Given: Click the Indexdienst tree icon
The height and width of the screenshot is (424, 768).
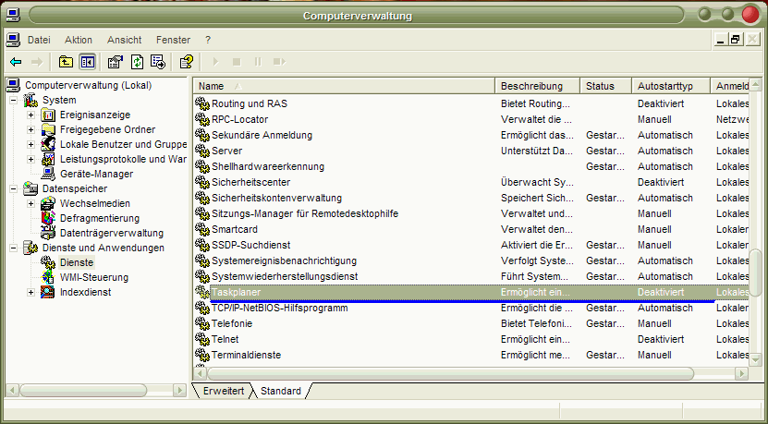Looking at the screenshot, I should 48,292.
